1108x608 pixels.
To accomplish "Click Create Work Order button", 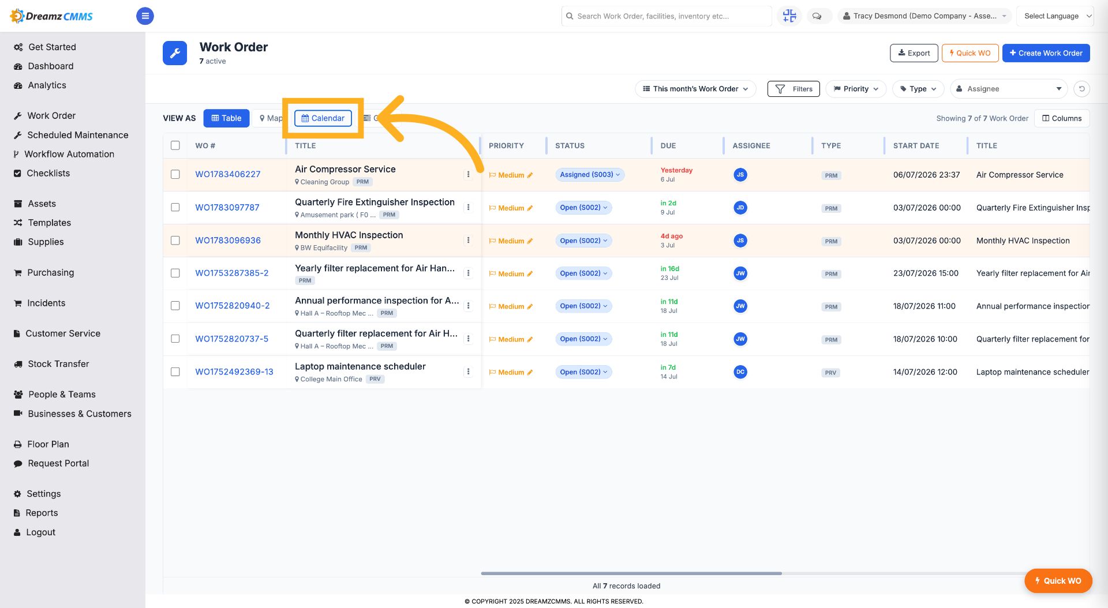I will coord(1046,53).
